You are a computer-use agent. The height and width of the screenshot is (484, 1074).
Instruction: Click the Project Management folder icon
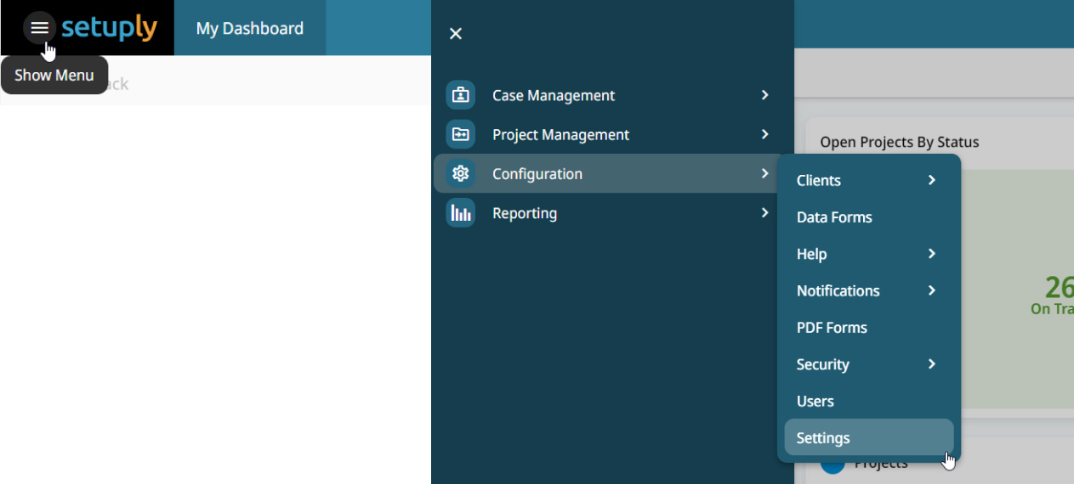point(461,134)
